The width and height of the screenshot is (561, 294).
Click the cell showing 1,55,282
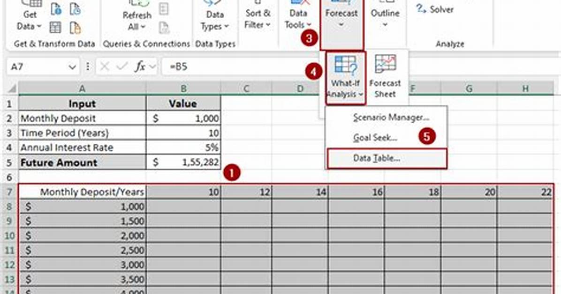tap(183, 162)
